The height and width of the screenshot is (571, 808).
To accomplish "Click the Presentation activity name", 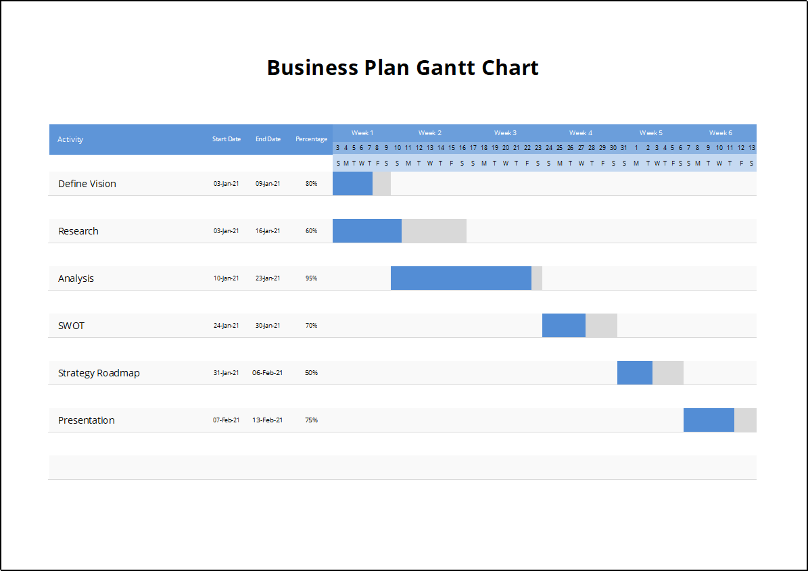I will click(x=87, y=420).
